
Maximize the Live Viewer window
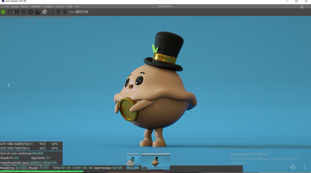(296, 2)
